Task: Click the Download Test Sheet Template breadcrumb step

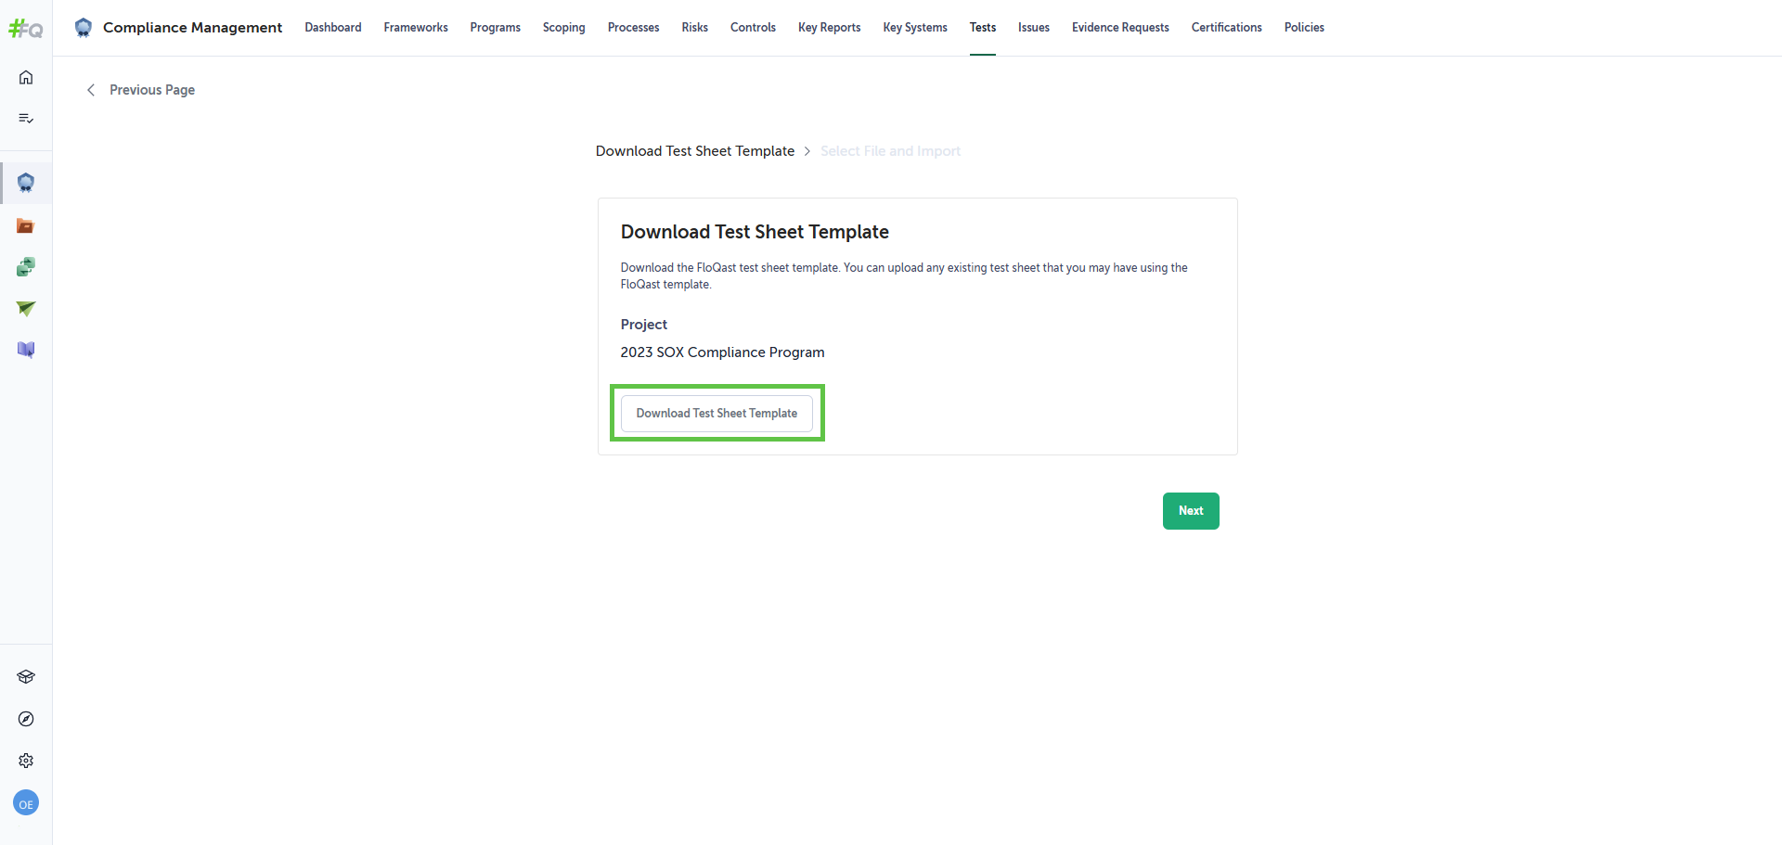Action: point(695,151)
